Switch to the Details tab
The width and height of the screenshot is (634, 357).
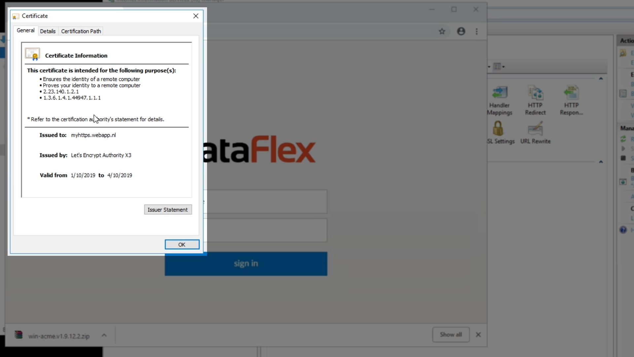48,31
